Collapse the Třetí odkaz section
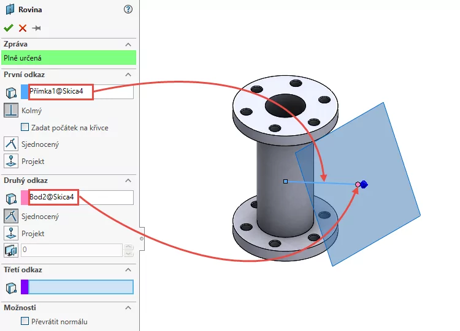460x331 pixels. (x=128, y=270)
